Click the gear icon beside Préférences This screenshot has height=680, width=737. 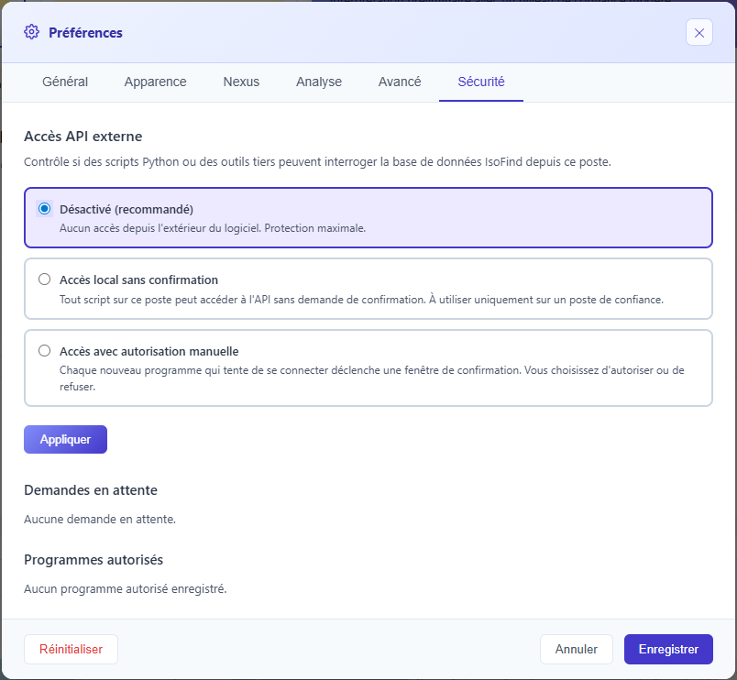point(32,33)
